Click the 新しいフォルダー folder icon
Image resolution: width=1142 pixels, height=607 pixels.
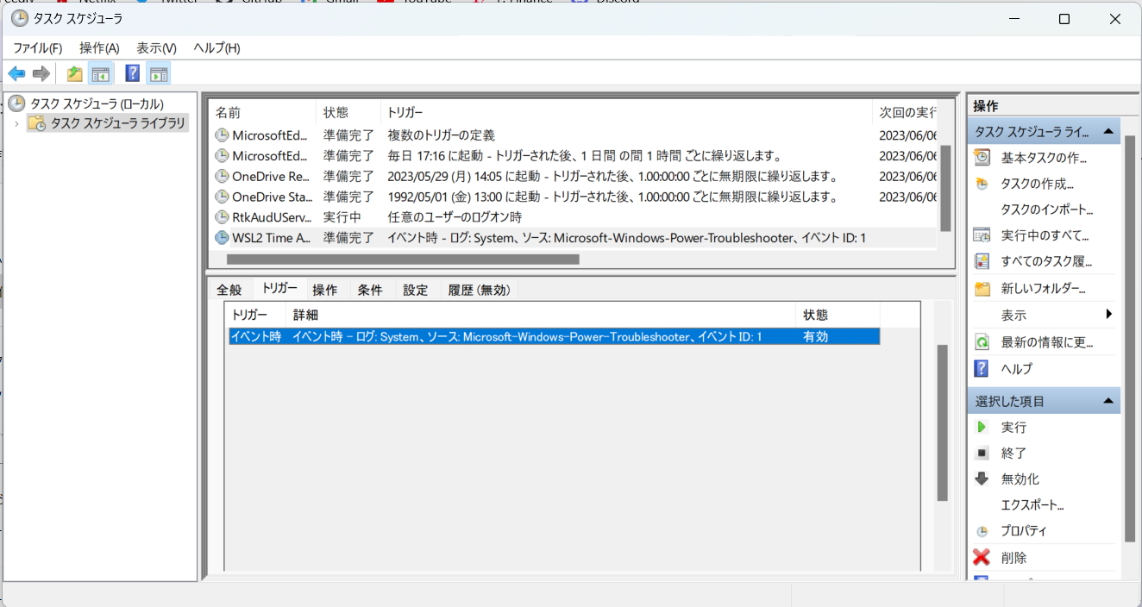(982, 289)
